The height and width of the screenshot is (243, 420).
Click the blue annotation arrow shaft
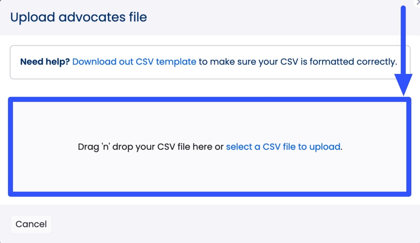click(x=404, y=42)
